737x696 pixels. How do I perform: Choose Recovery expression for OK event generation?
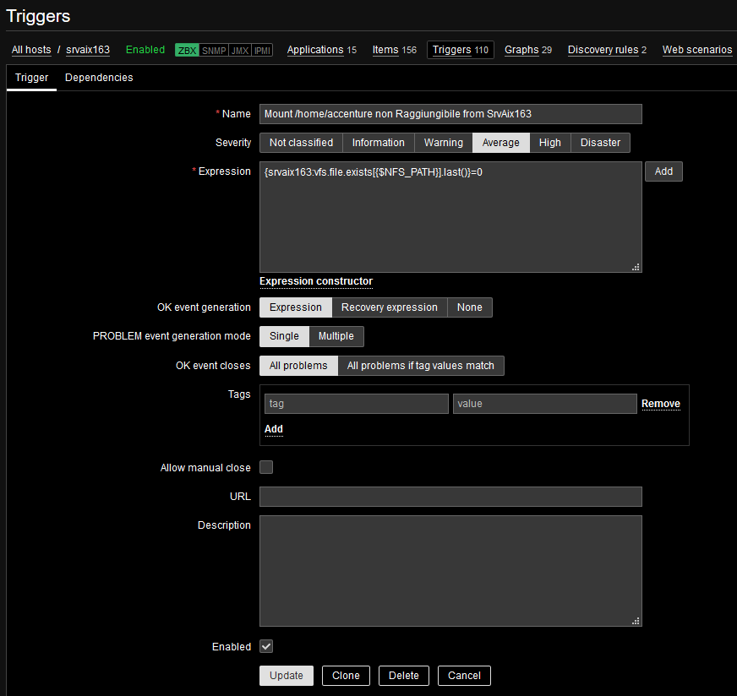tap(390, 307)
